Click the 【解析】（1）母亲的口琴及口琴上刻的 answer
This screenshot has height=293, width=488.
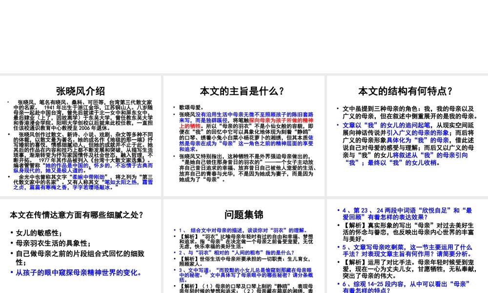pos(246,288)
